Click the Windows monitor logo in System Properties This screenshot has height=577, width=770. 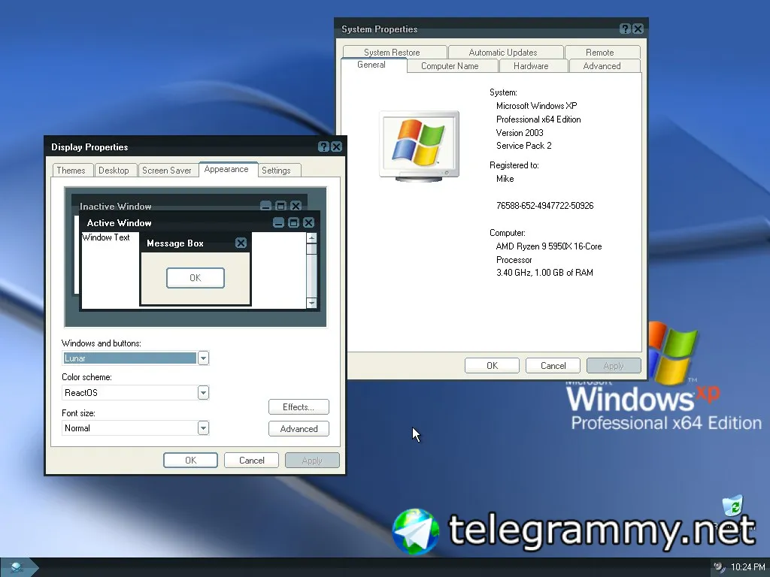point(420,146)
